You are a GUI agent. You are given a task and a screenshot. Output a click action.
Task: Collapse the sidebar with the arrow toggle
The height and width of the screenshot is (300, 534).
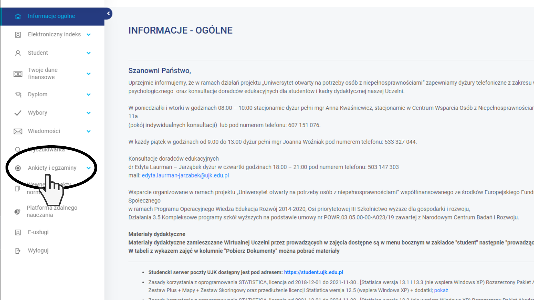point(108,13)
